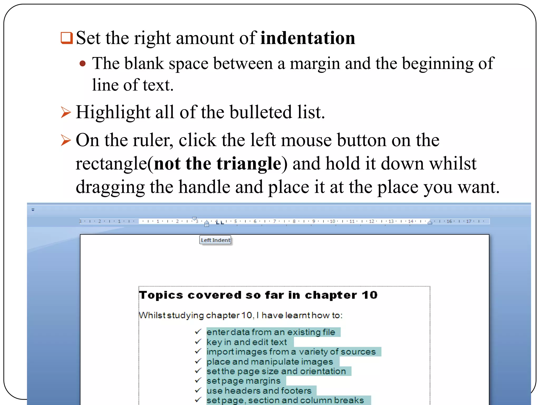Image resolution: width=540 pixels, height=405 pixels.
Task: Click the 'Left Indent' tooltip label
Action: pos(215,240)
